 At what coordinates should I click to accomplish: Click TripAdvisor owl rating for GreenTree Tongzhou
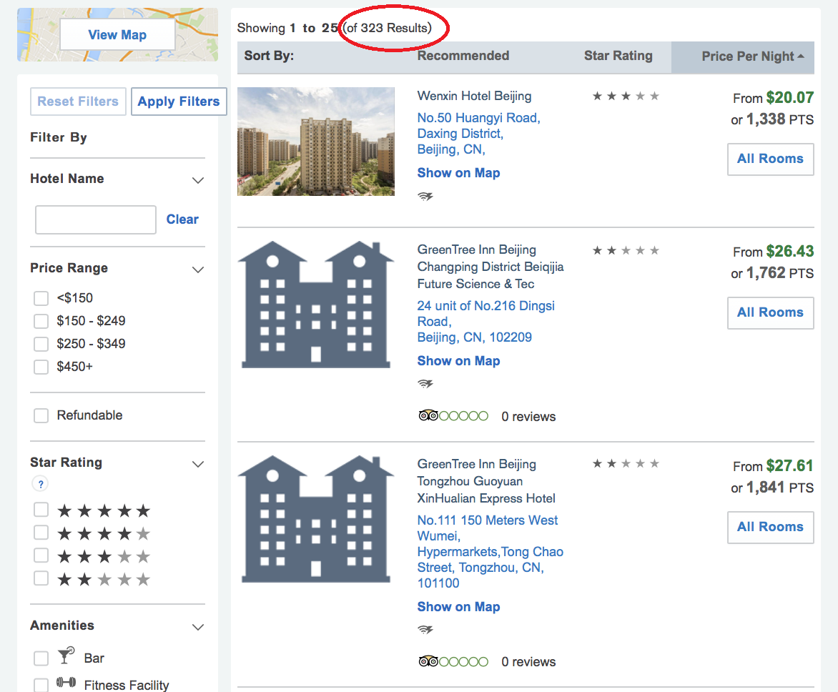[453, 661]
